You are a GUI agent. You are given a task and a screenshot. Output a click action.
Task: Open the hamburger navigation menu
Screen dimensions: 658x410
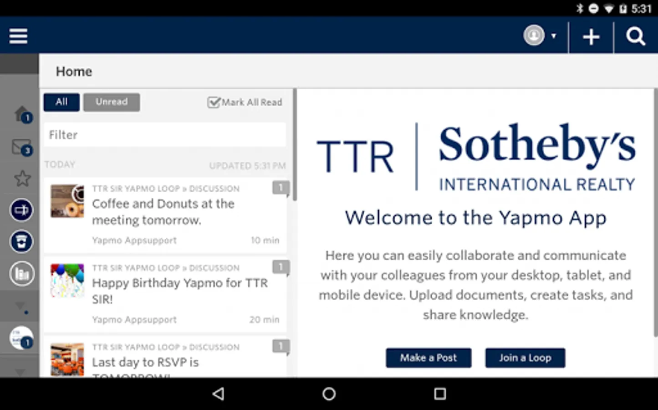[18, 36]
